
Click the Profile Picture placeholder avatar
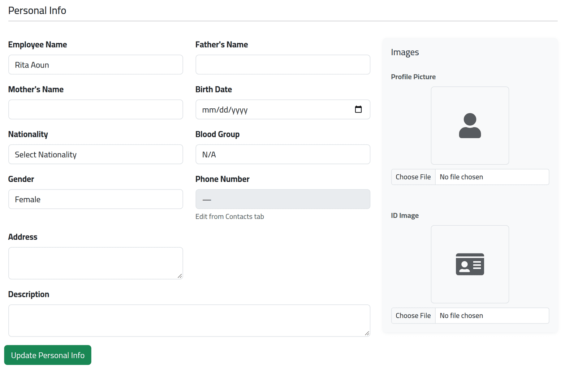point(470,126)
